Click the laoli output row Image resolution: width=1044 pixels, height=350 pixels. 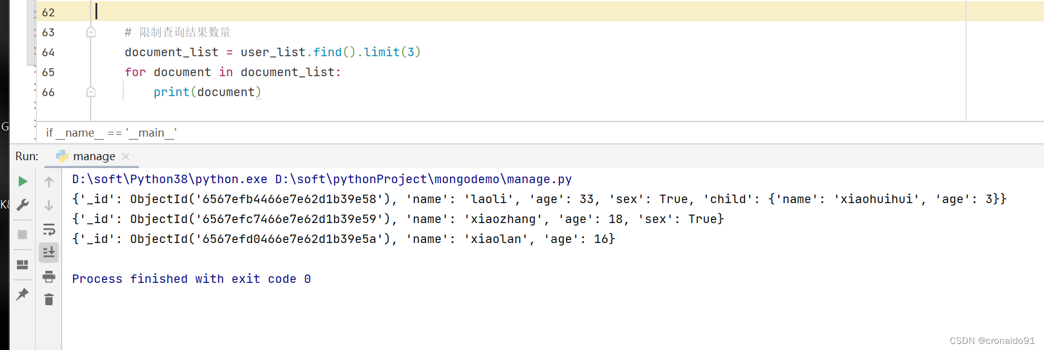[539, 199]
